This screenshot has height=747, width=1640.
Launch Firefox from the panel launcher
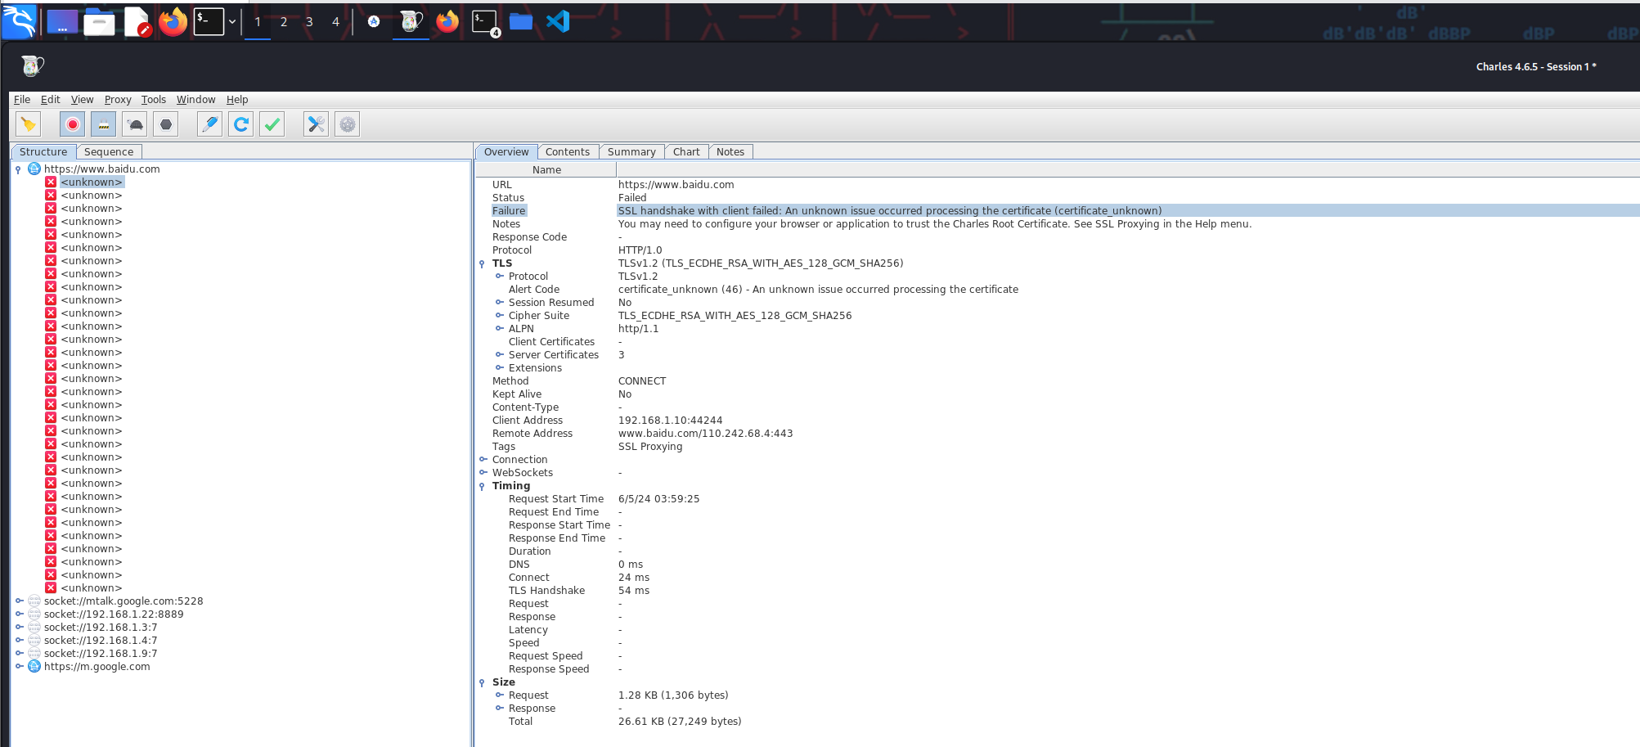pos(173,21)
